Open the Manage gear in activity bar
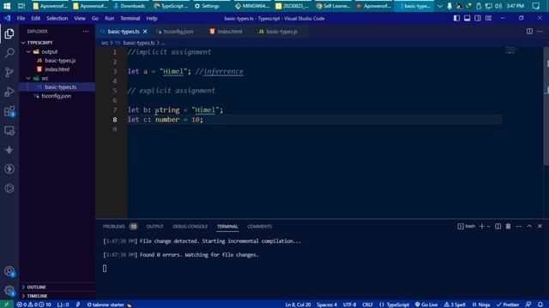This screenshot has width=549, height=308. [9, 290]
